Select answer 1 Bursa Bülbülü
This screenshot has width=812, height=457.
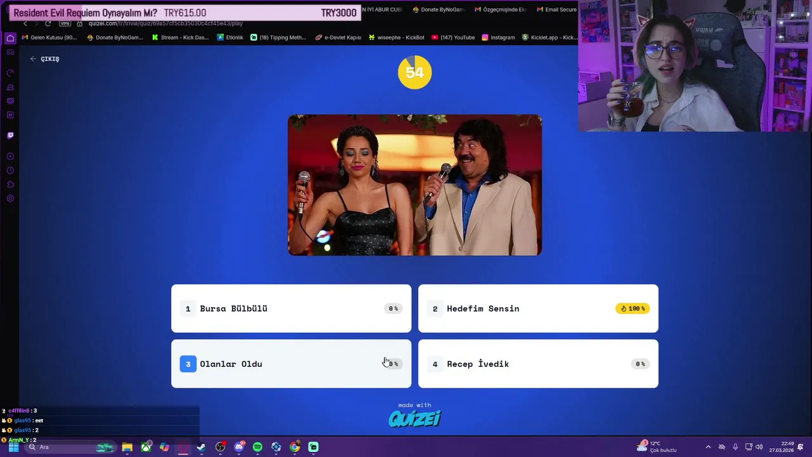tap(291, 308)
